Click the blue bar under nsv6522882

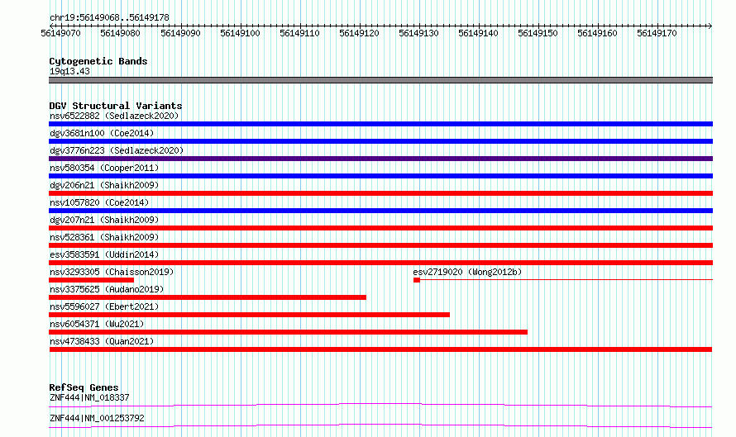tap(380, 124)
